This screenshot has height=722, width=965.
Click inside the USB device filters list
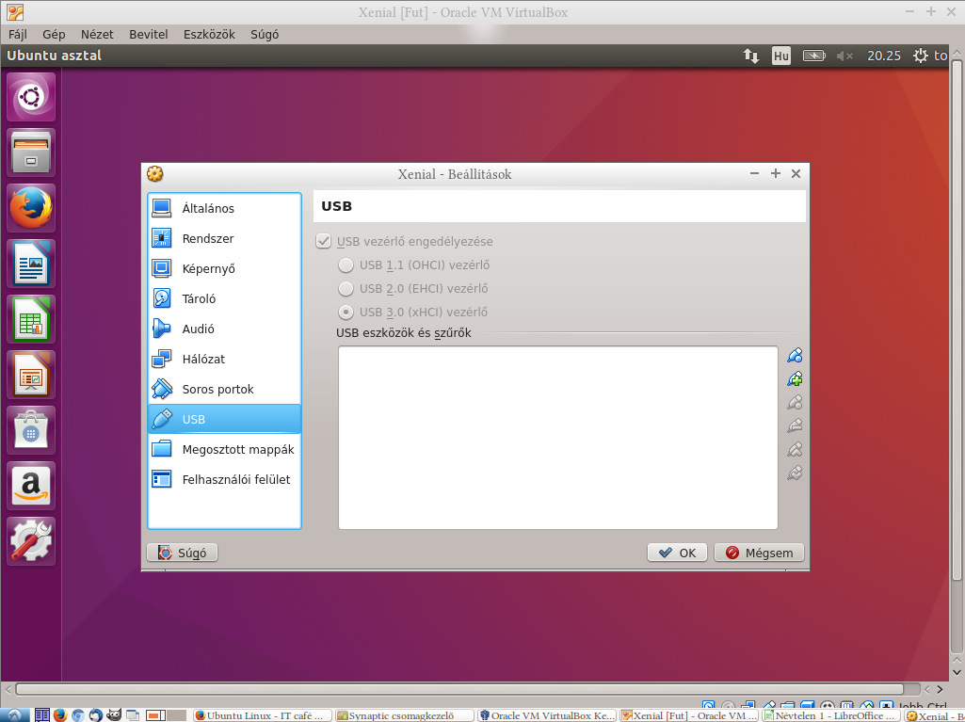click(558, 438)
